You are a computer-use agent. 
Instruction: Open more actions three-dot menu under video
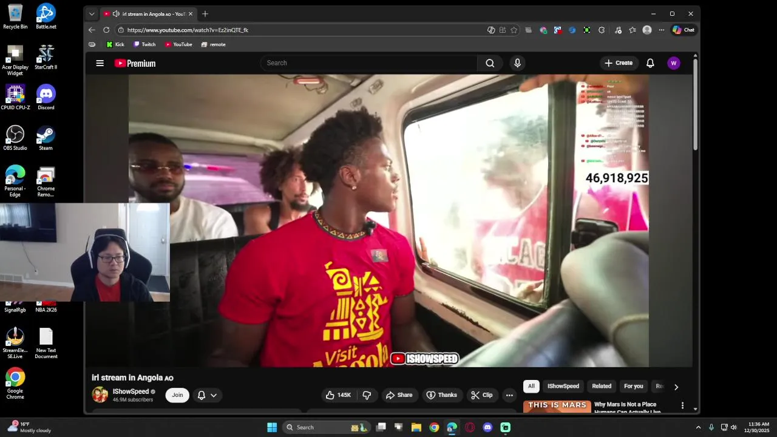509,395
